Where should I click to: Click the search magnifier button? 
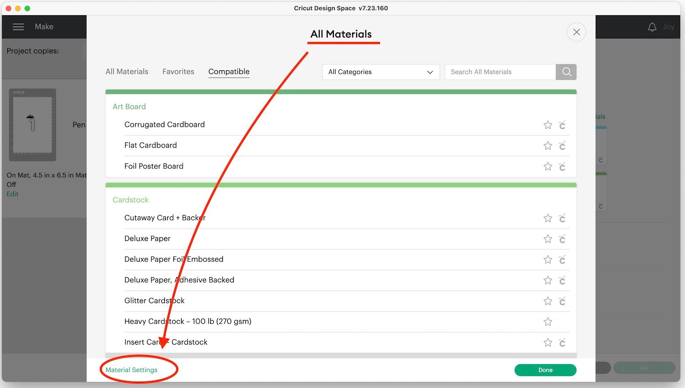(566, 72)
